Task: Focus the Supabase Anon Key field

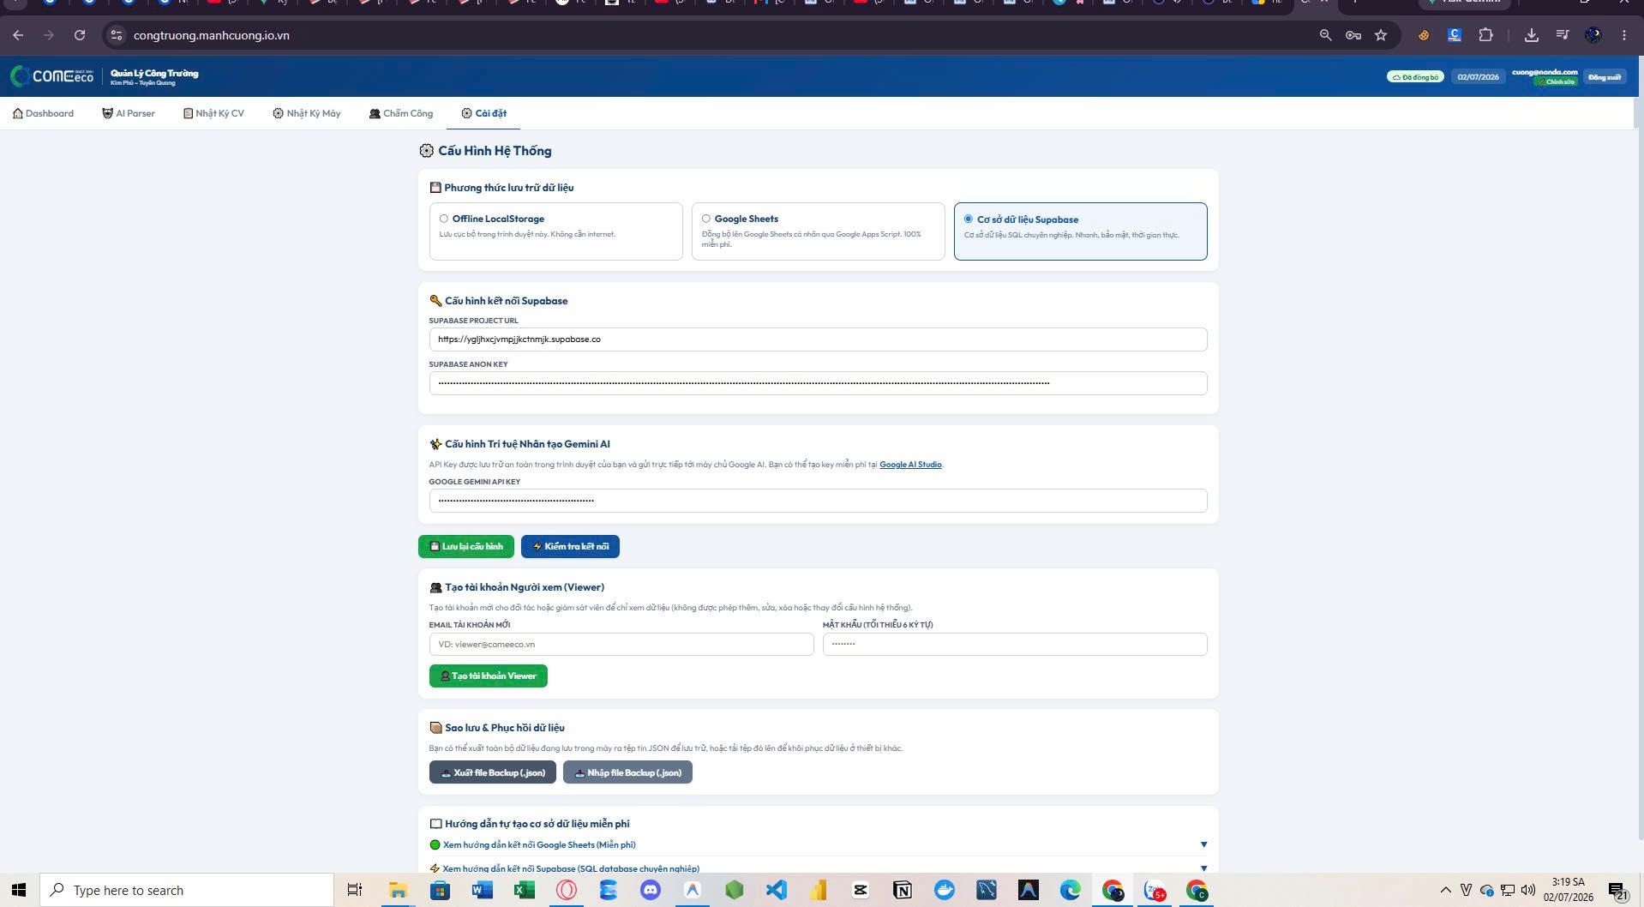Action: pos(818,383)
